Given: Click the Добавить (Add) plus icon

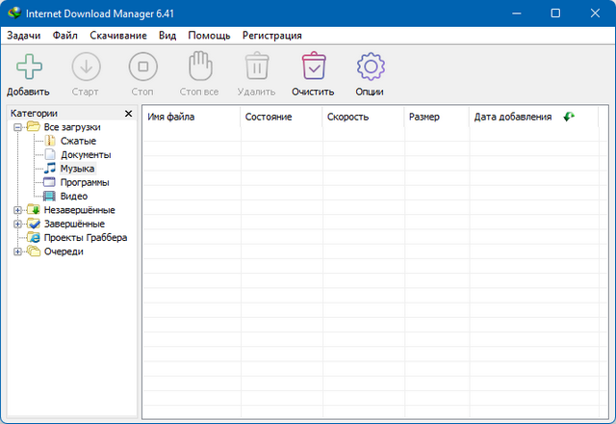Looking at the screenshot, I should pos(29,67).
